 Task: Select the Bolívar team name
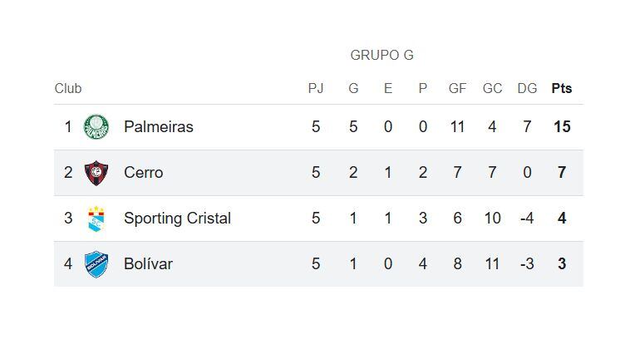pyautogui.click(x=148, y=264)
